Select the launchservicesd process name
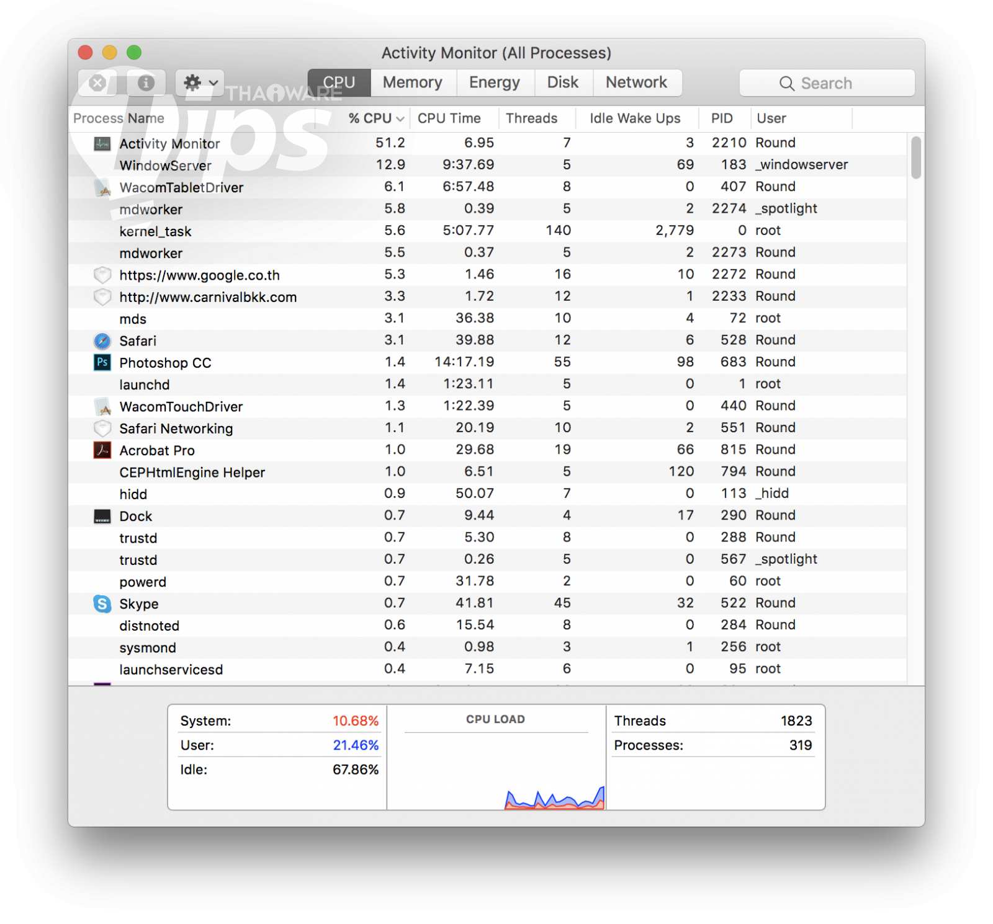 pos(171,670)
